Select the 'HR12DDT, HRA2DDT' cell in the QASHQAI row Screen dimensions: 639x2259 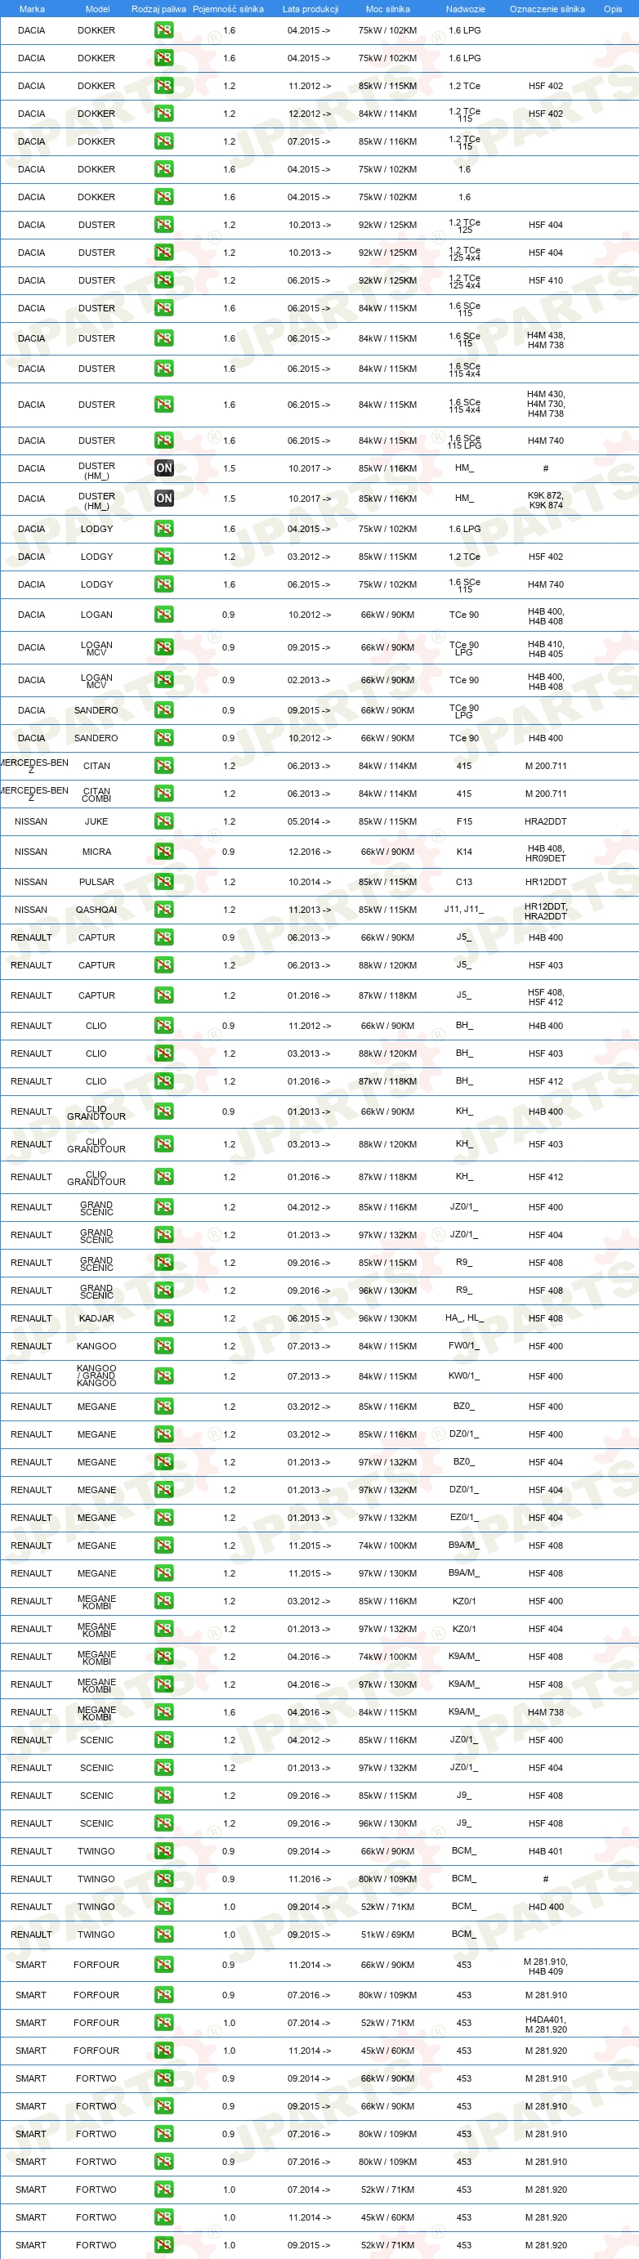545,911
